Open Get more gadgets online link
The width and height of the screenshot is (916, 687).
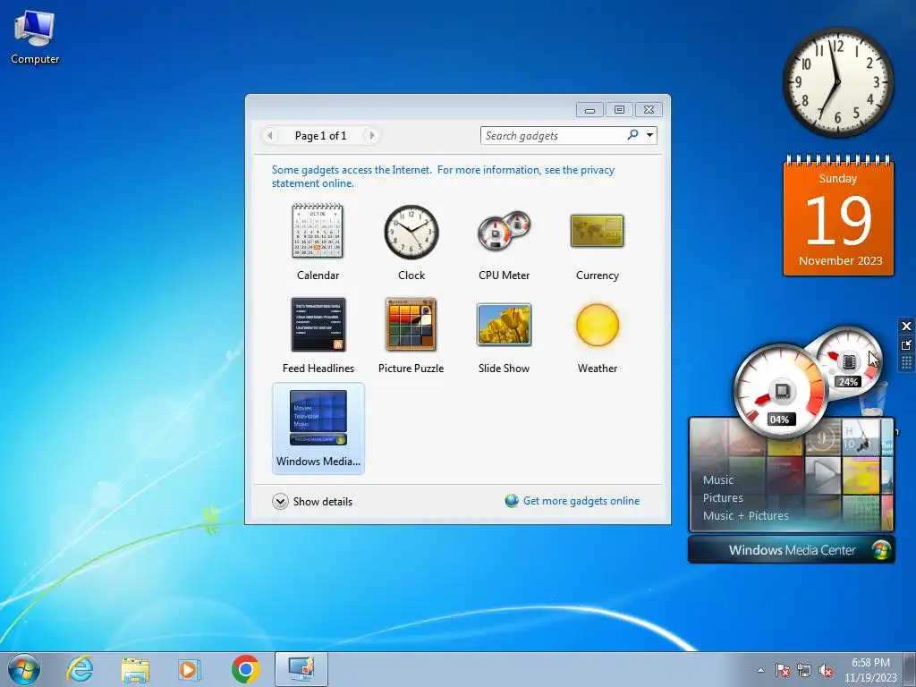[x=581, y=501]
